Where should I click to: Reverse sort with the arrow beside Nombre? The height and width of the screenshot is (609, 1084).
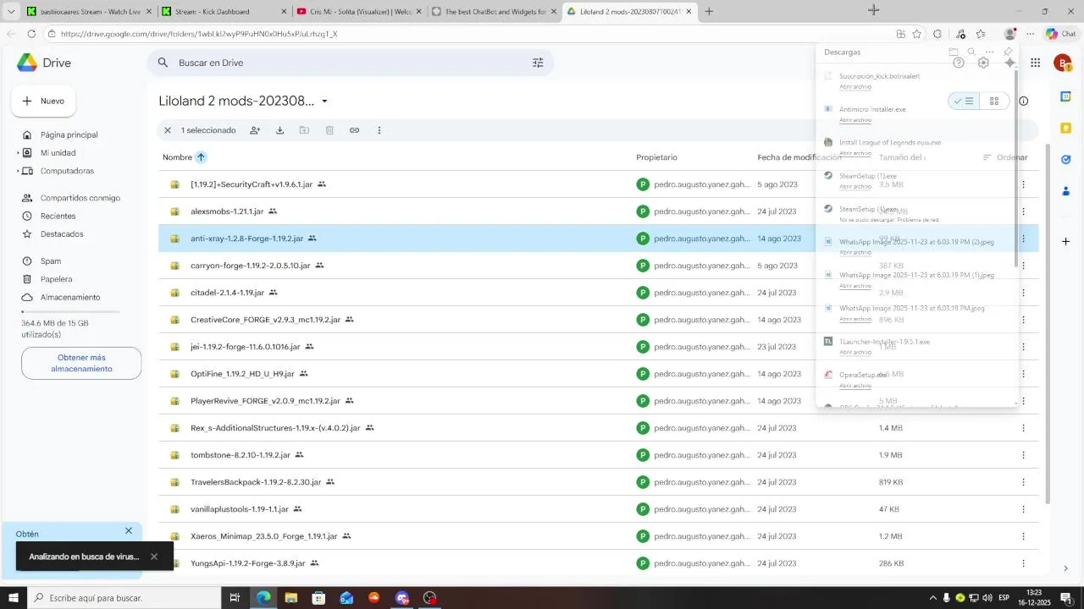click(x=201, y=157)
